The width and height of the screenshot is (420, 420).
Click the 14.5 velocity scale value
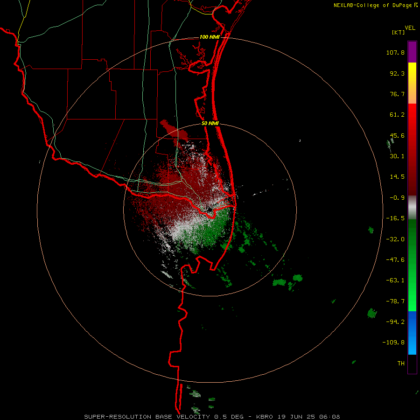tap(397, 177)
